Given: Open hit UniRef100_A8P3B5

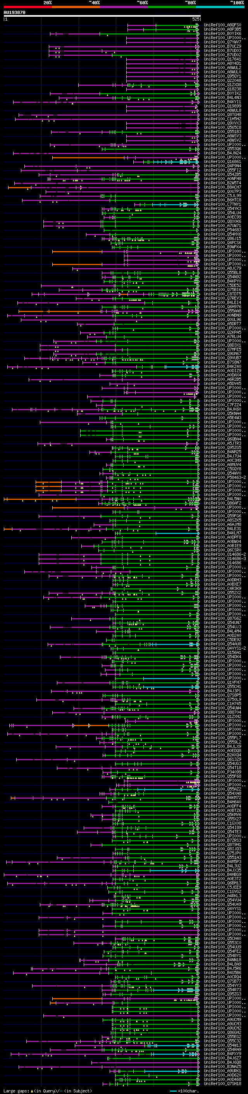Looking at the screenshot, I should [222, 29].
